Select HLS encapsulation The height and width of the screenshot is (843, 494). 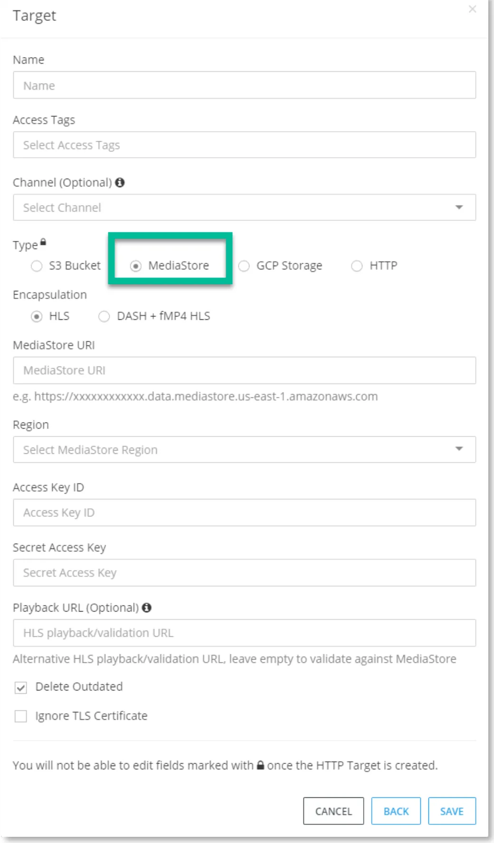pos(37,316)
